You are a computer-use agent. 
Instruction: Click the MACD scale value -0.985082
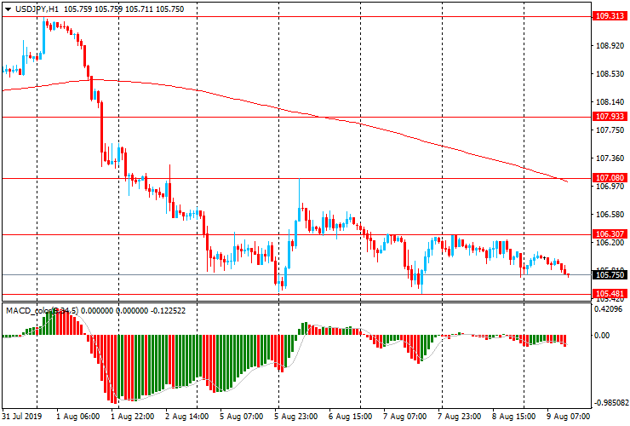pyautogui.click(x=611, y=403)
